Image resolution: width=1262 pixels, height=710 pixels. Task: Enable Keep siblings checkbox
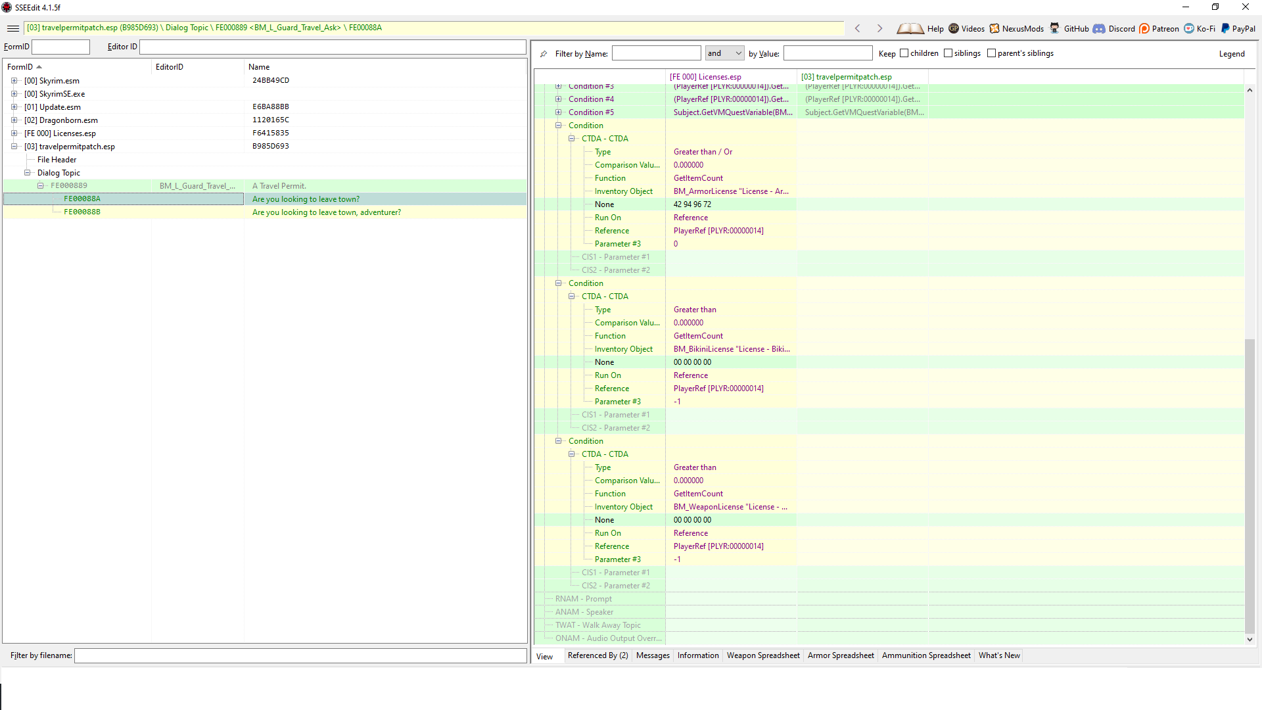pos(948,53)
